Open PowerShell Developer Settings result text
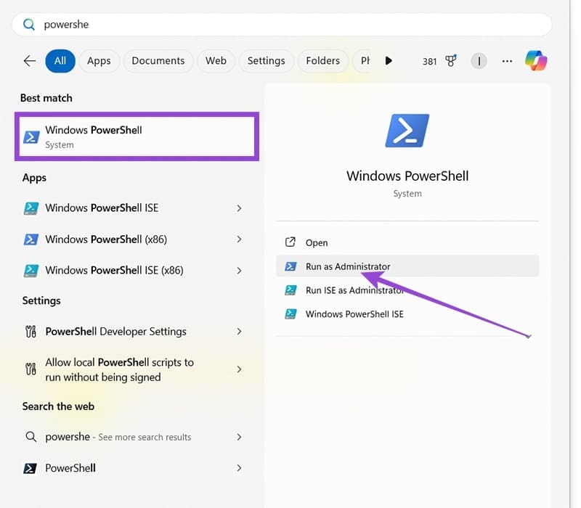 pos(116,332)
